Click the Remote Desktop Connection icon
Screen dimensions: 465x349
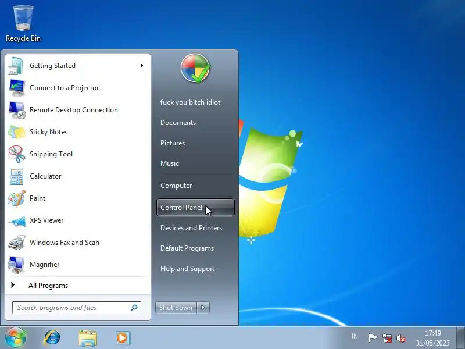pyautogui.click(x=17, y=110)
